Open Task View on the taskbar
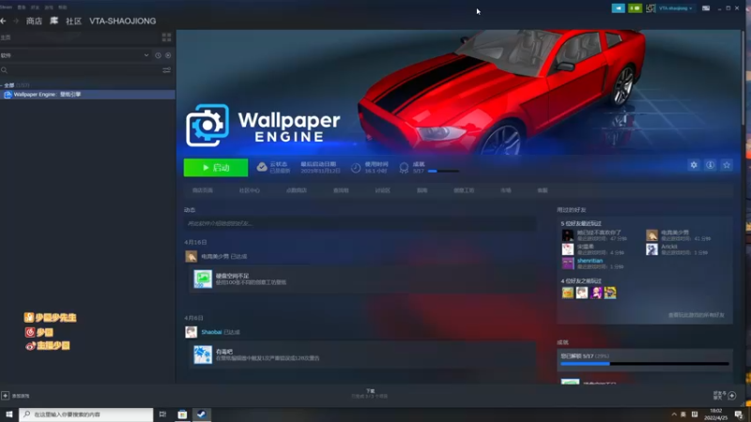The image size is (751, 422). pyautogui.click(x=162, y=414)
